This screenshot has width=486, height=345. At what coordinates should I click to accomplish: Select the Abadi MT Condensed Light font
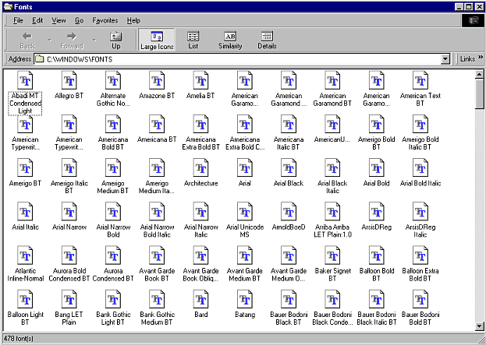25,93
